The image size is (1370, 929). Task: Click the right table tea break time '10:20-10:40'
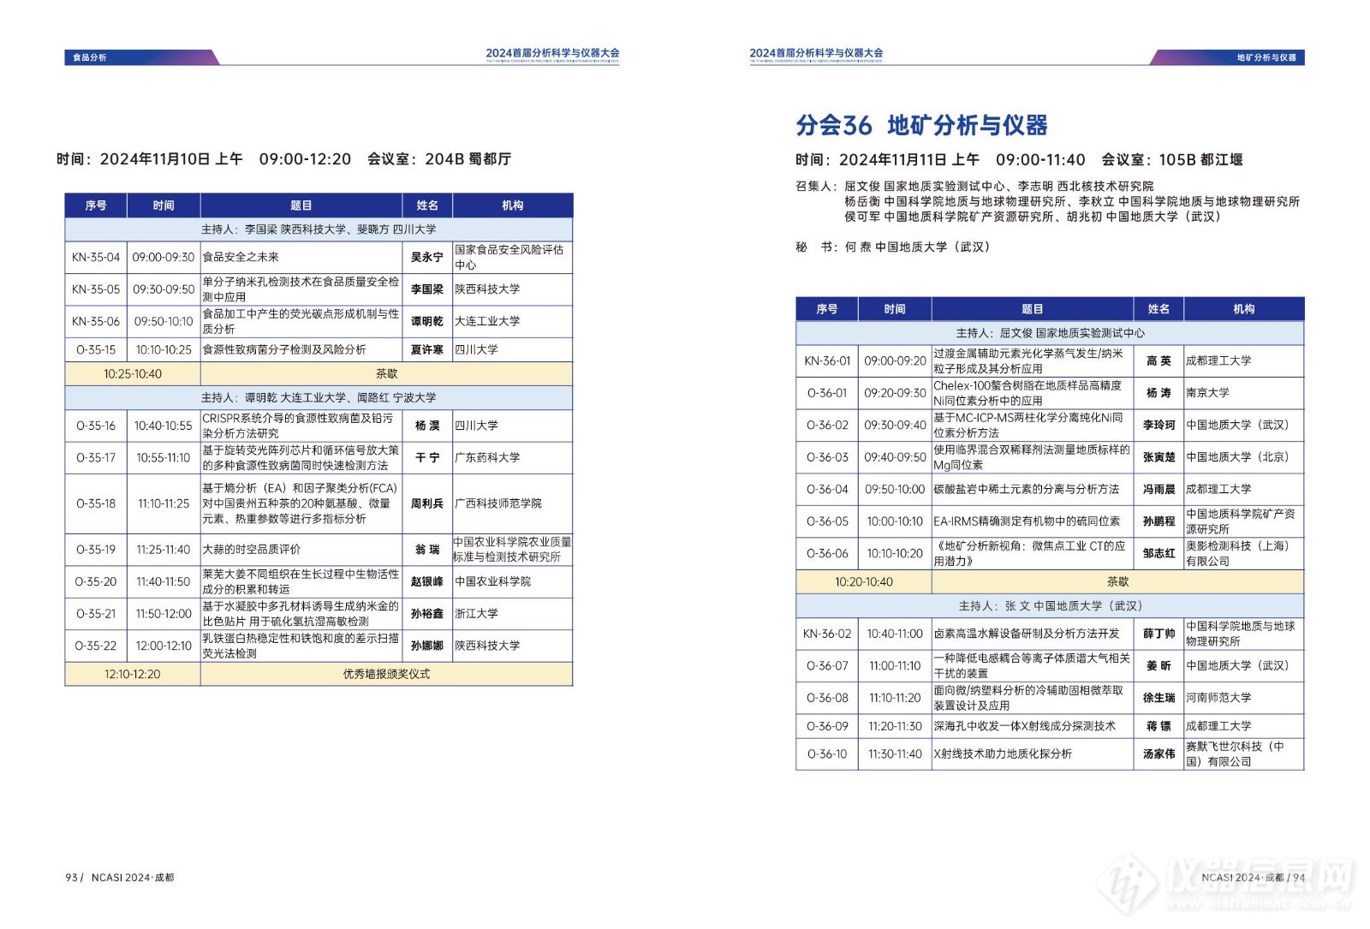pyautogui.click(x=864, y=581)
